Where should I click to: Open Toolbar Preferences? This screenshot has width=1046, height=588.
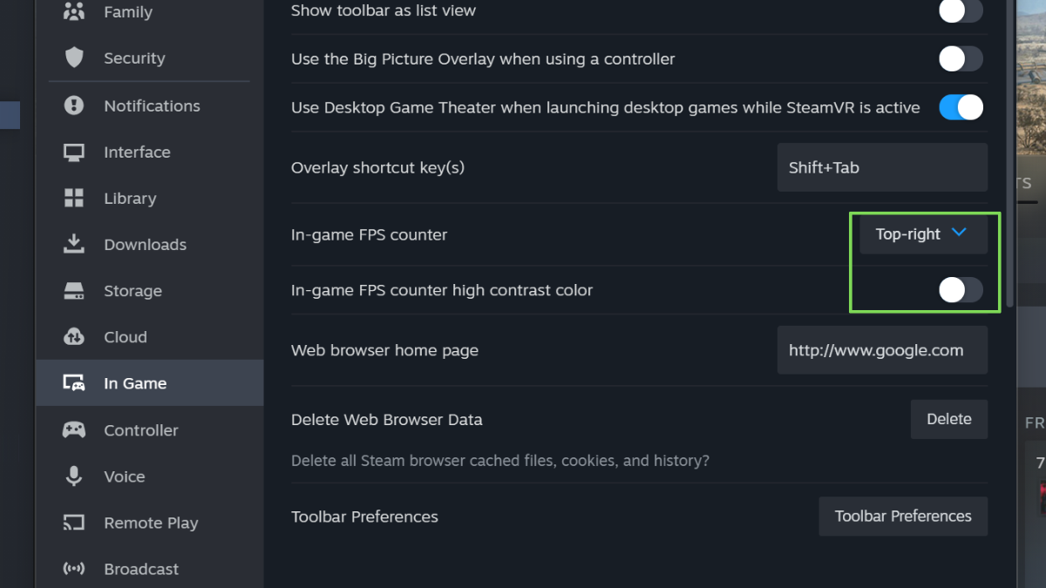[x=903, y=516]
